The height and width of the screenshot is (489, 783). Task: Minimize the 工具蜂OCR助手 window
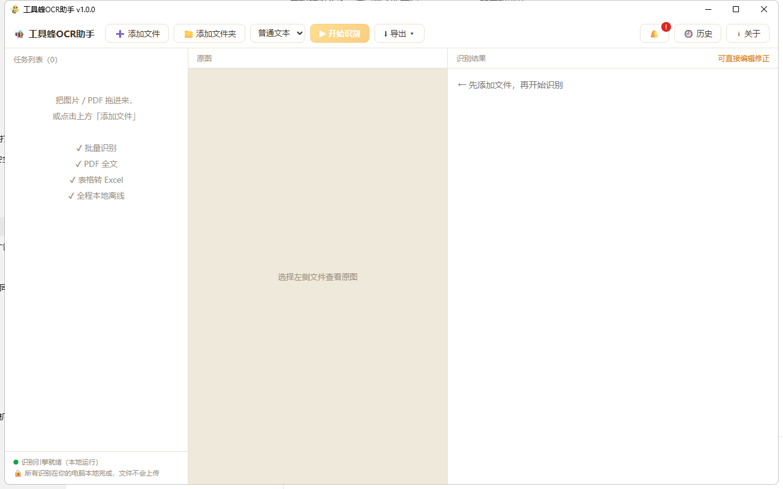[708, 9]
